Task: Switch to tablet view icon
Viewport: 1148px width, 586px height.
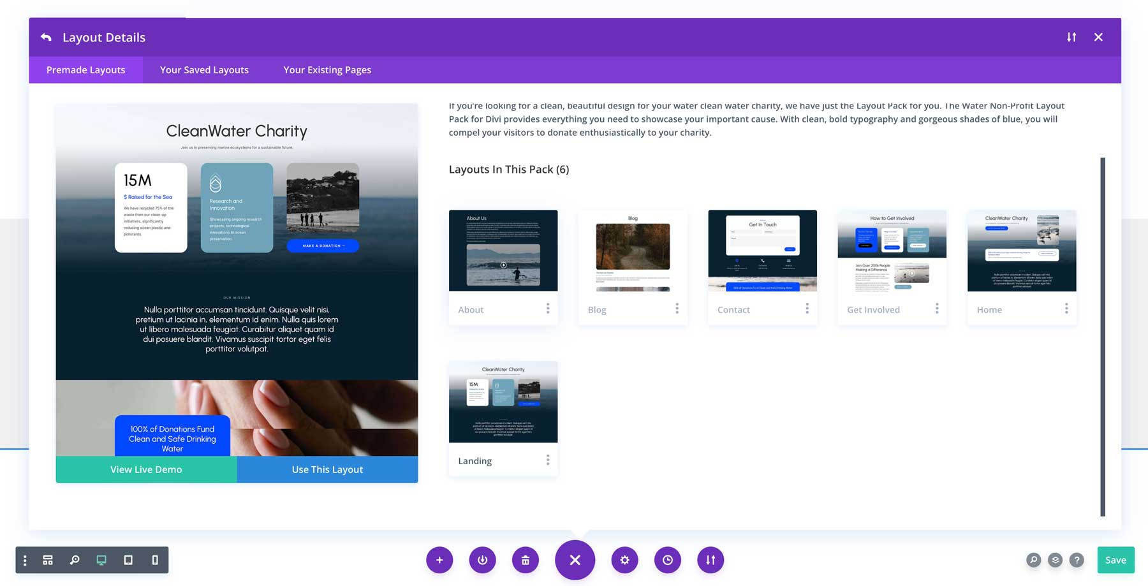Action: point(128,560)
